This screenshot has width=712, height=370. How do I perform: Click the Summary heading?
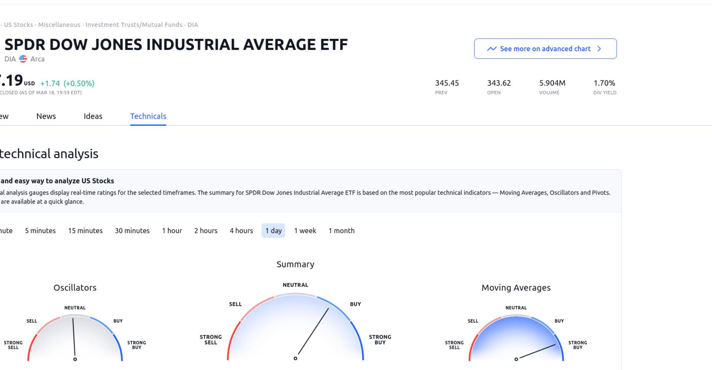click(296, 264)
